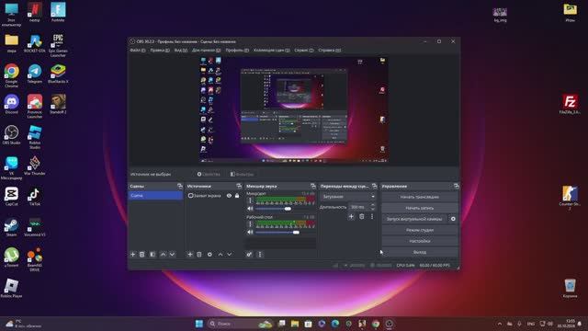Pop out the Sources dock
The image size is (588, 331).
239,186
